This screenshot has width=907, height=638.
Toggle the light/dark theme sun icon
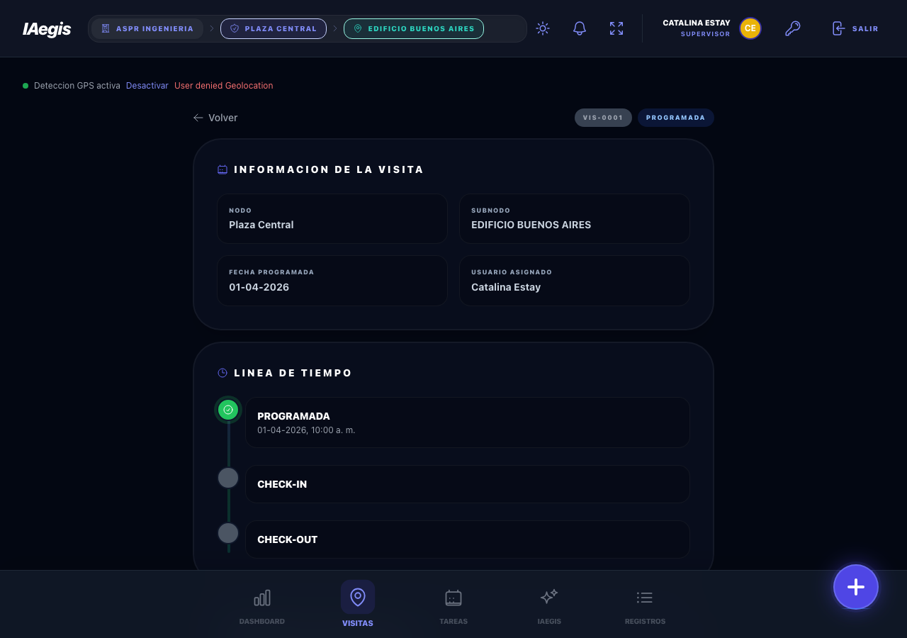click(x=543, y=28)
